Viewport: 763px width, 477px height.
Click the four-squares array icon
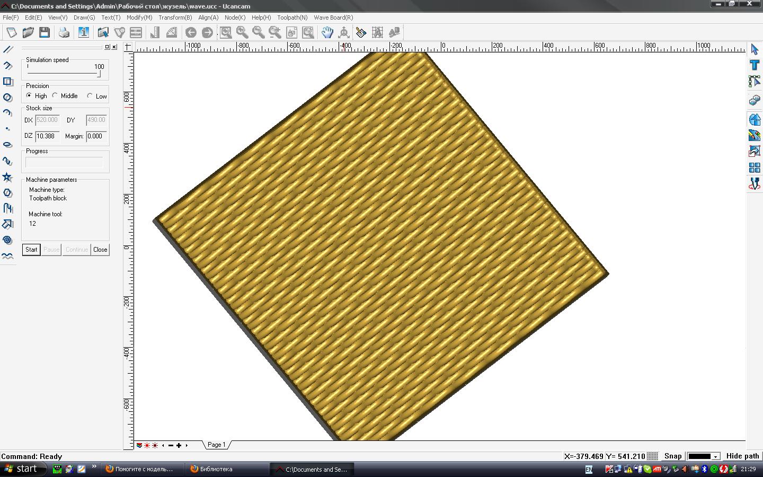(755, 167)
